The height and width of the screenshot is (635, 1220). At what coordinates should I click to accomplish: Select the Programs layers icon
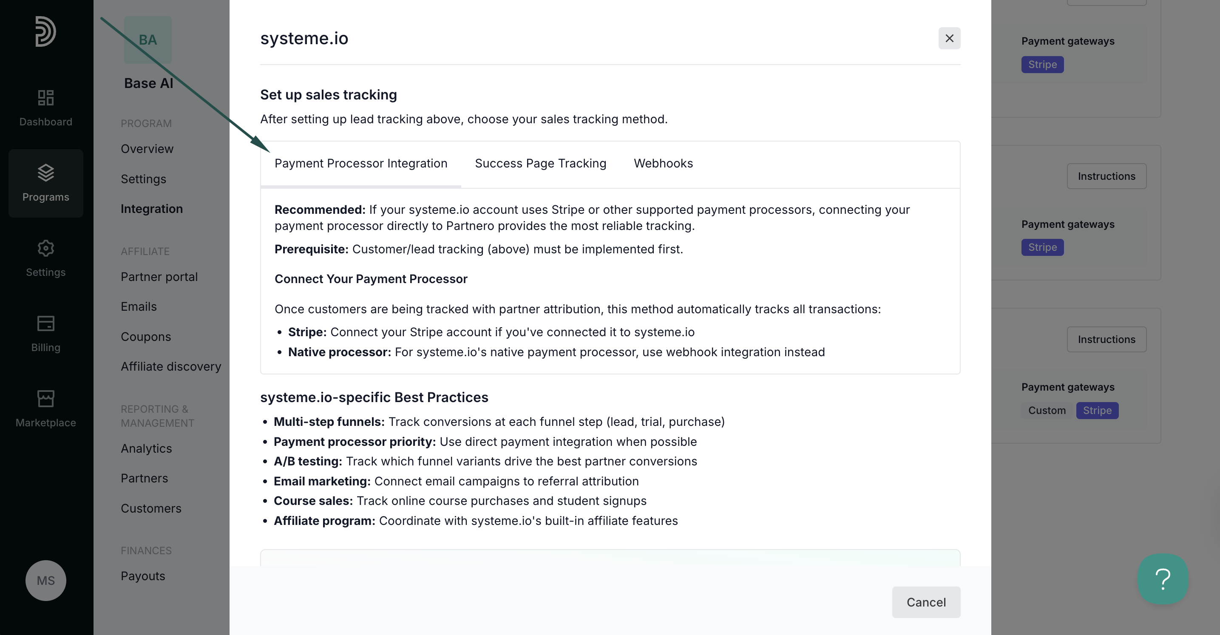pyautogui.click(x=45, y=173)
